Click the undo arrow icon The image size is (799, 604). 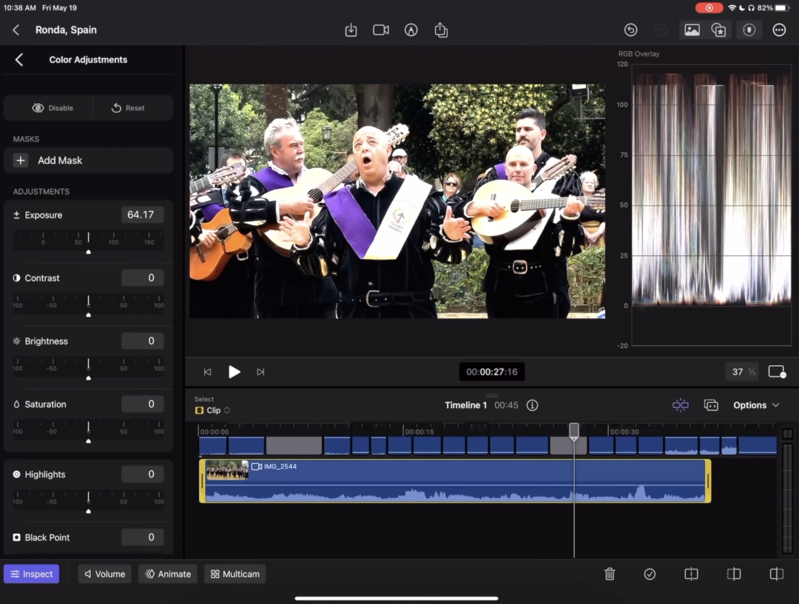(631, 30)
